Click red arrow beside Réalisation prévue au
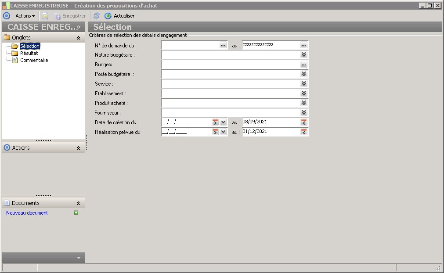This screenshot has height=273, width=444. point(304,132)
